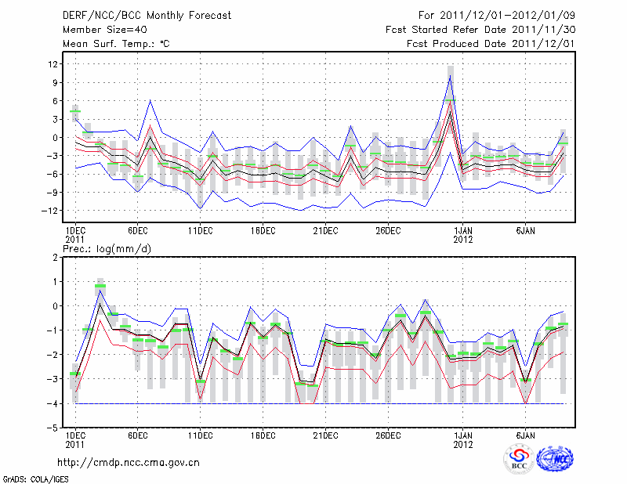Select the Member Size=40 label
627x484 pixels.
click(99, 30)
